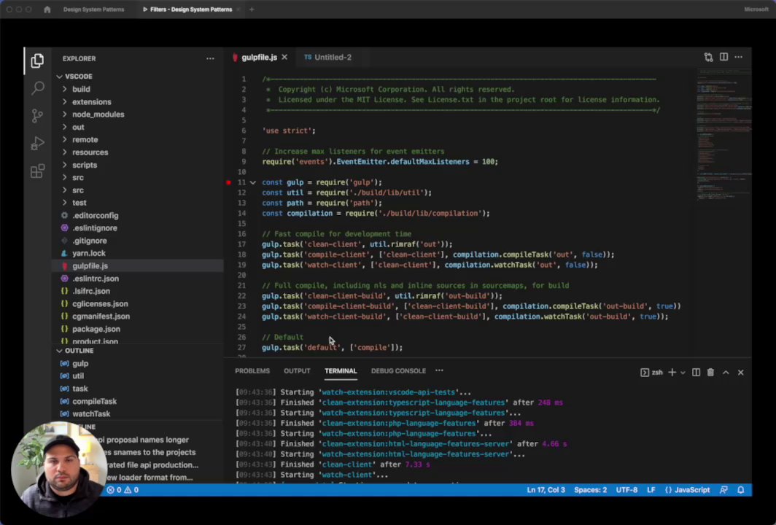Change the LF end of line sequence

651,490
